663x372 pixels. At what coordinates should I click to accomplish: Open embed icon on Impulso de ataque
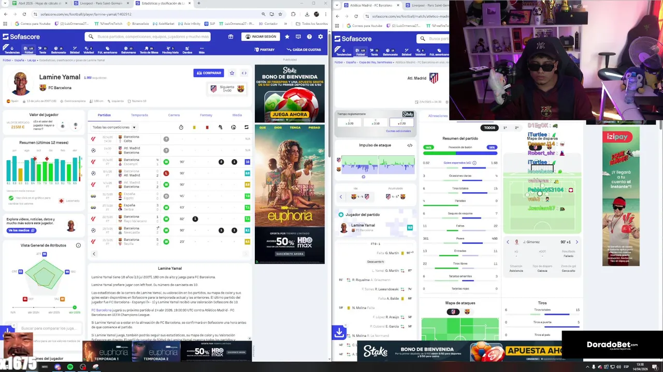[410, 145]
